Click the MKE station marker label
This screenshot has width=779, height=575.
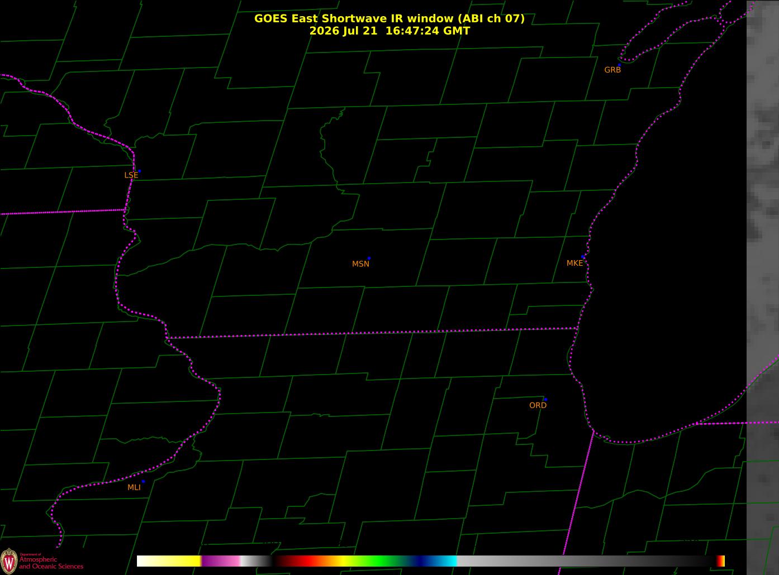[574, 263]
